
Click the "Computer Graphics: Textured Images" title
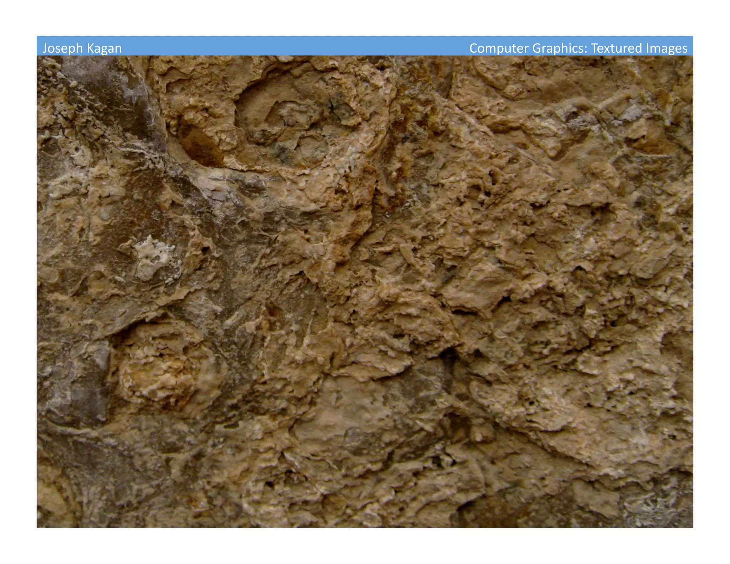click(578, 48)
